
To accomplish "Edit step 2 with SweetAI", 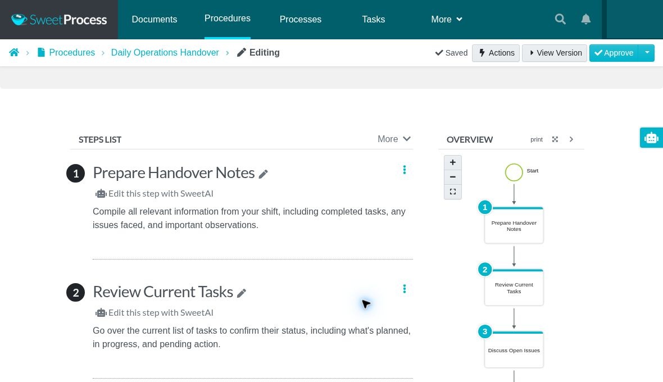I will coord(155,313).
